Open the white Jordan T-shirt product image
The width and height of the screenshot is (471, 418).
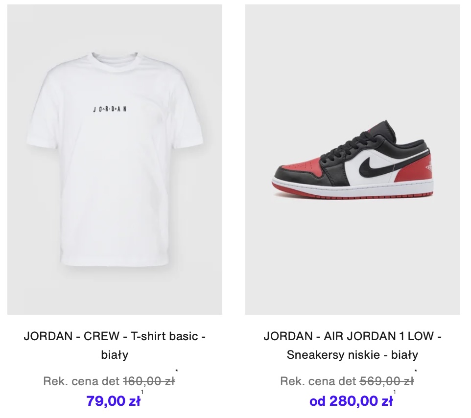(115, 160)
